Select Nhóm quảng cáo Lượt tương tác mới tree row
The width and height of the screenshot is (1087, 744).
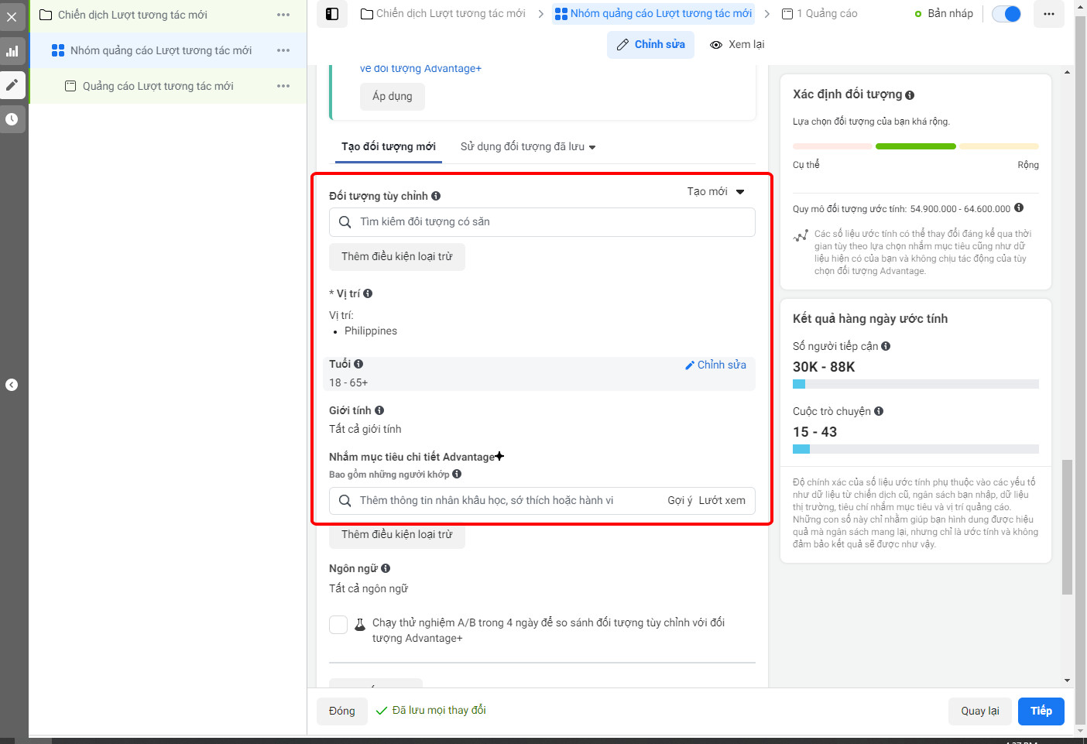(x=168, y=50)
